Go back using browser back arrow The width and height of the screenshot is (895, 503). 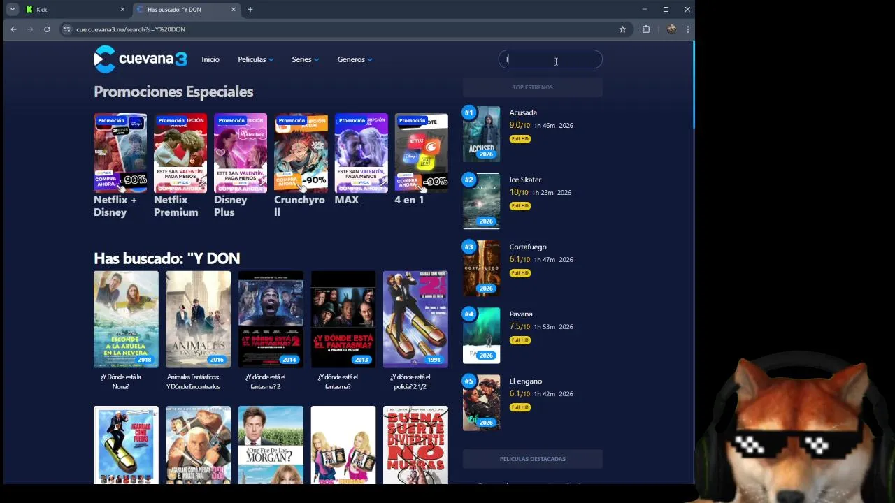tap(13, 29)
